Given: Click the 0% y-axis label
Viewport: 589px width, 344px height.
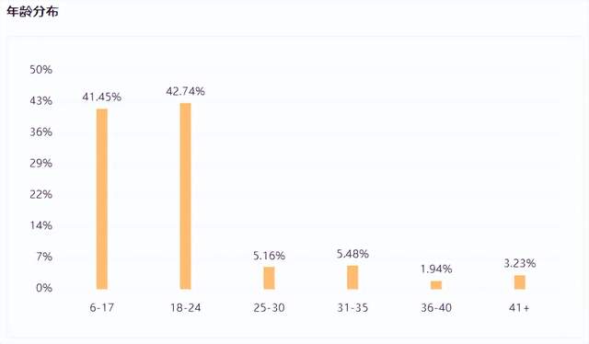Looking at the screenshot, I should click(x=44, y=288).
